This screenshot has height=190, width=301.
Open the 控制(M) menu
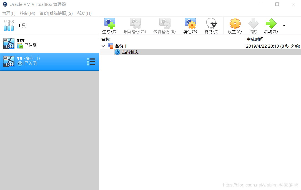(x=28, y=13)
